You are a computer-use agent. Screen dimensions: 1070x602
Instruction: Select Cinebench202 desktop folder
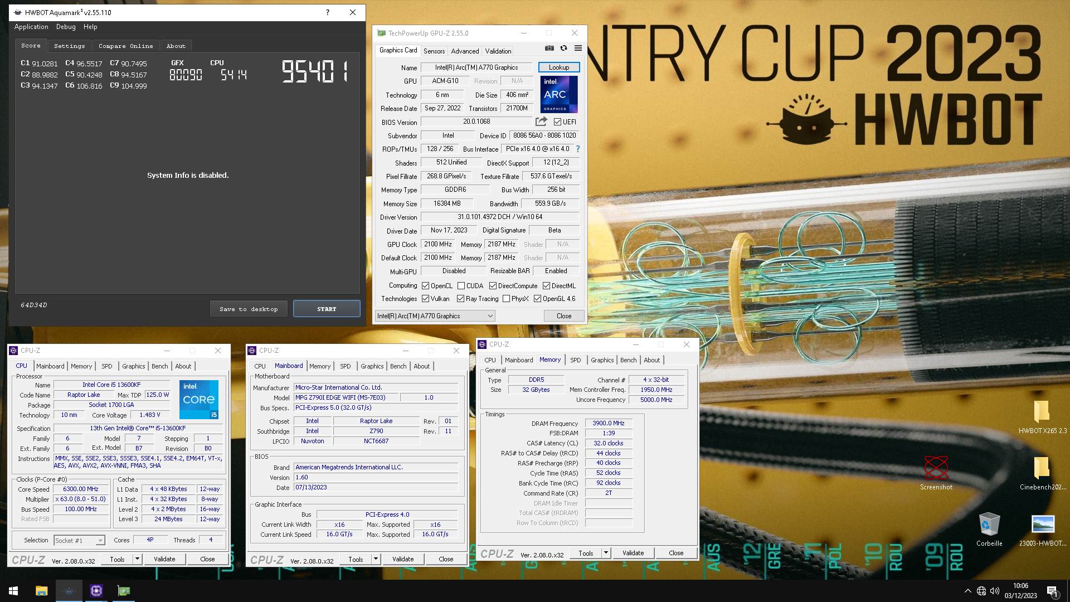point(1042,473)
